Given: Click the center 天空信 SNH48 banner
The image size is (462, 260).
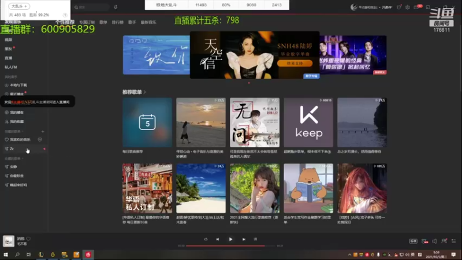Looking at the screenshot, I should (255, 55).
